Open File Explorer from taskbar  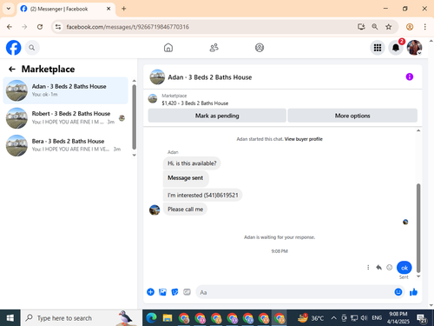[168, 318]
